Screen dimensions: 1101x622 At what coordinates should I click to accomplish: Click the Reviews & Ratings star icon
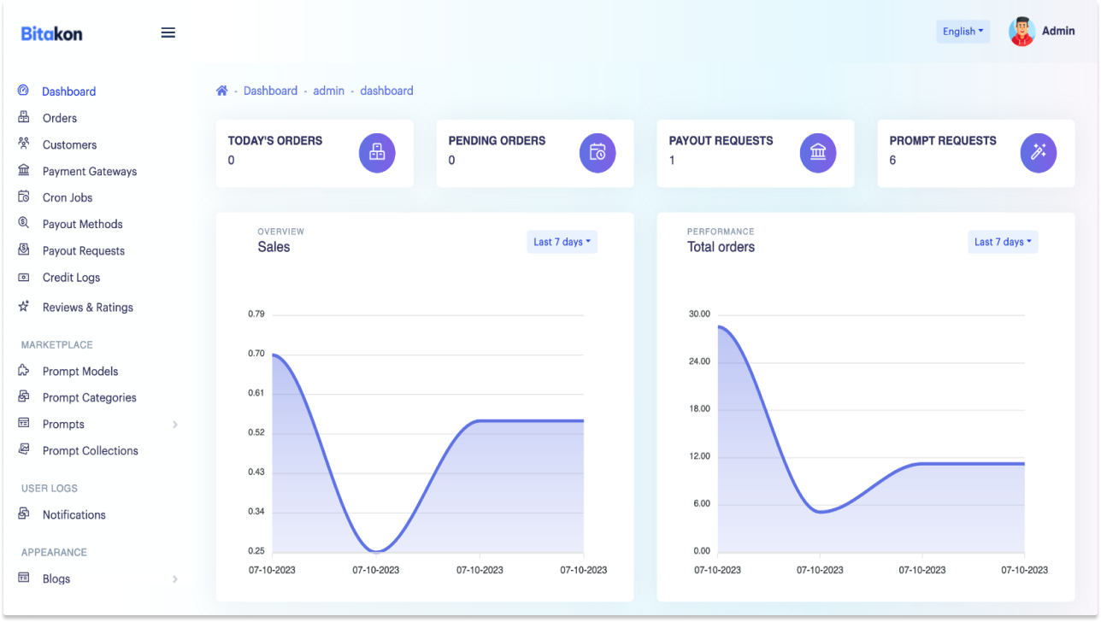click(24, 307)
